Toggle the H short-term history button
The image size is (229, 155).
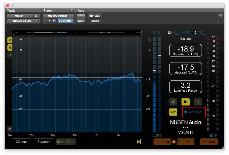(x=10, y=48)
